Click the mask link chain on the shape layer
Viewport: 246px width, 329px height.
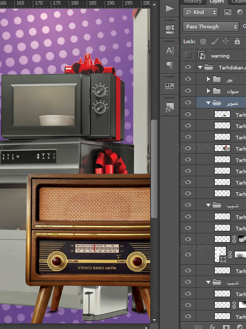point(230,254)
